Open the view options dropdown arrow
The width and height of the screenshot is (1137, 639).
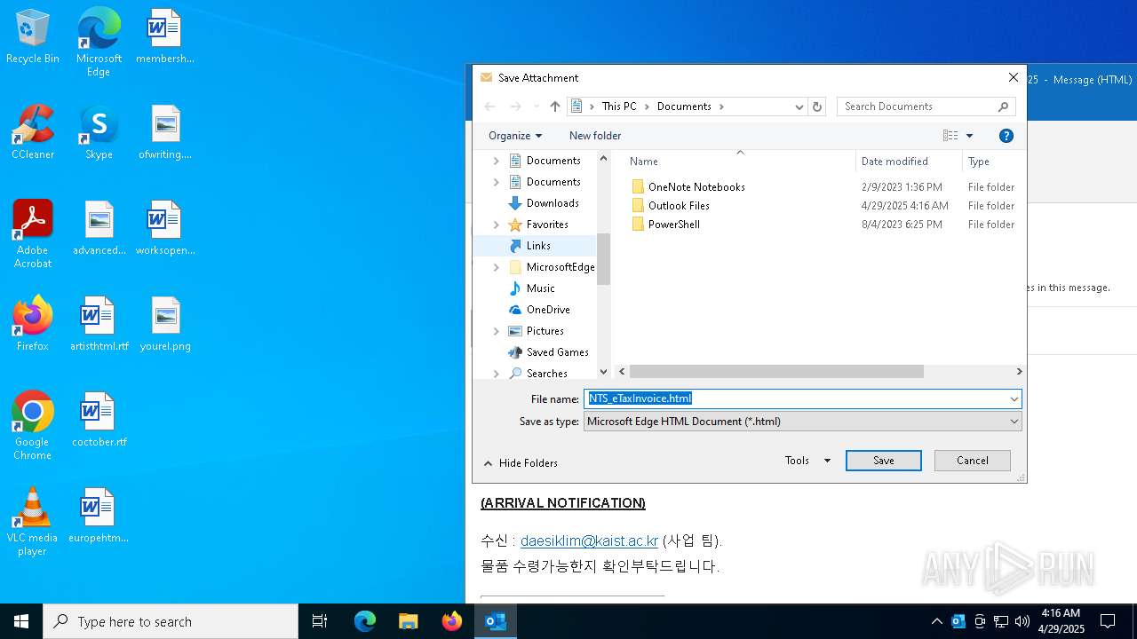969,136
